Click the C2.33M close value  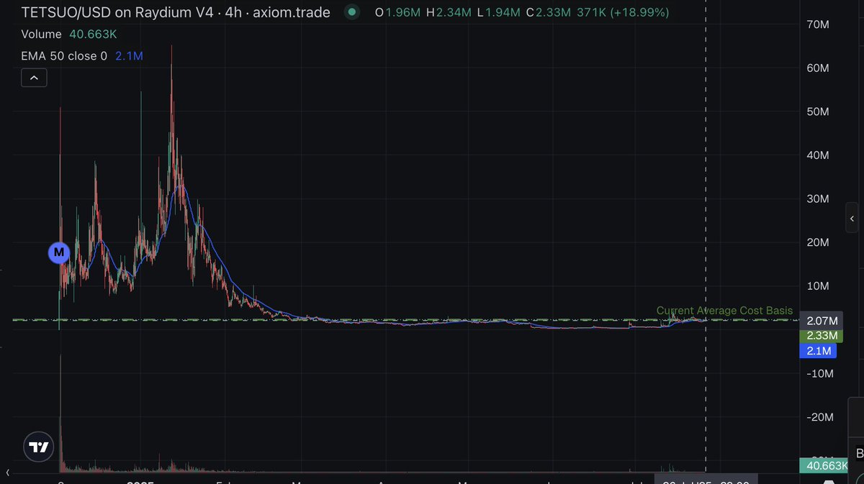547,12
